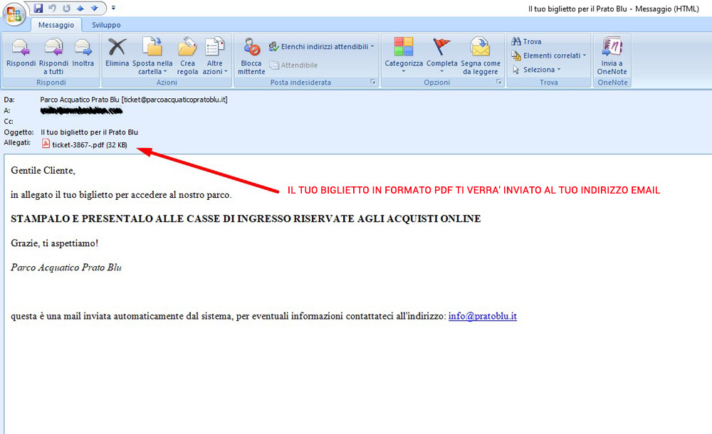Open Posta indesiderata dialog launcher
The height and width of the screenshot is (434, 712).
(373, 82)
